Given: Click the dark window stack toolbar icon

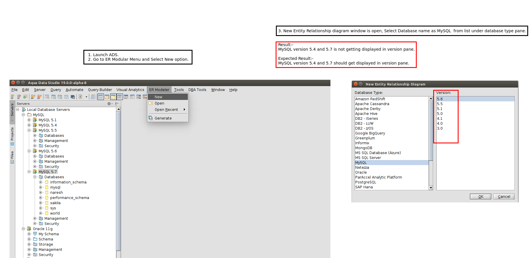Looking at the screenshot, I should pos(73,97).
